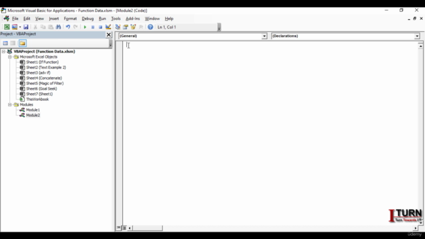Screen dimensions: 425x239
Task: Click the Procedure View button
Action: click(118, 228)
